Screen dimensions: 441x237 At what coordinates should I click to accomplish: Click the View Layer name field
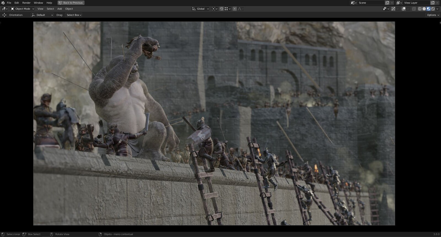tap(416, 3)
